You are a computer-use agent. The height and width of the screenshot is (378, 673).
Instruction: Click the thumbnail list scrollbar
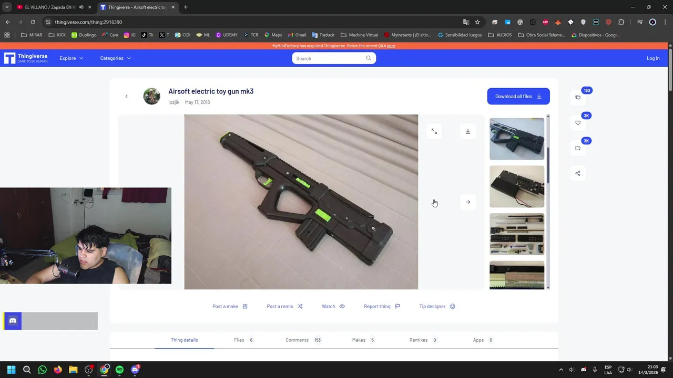(548, 165)
